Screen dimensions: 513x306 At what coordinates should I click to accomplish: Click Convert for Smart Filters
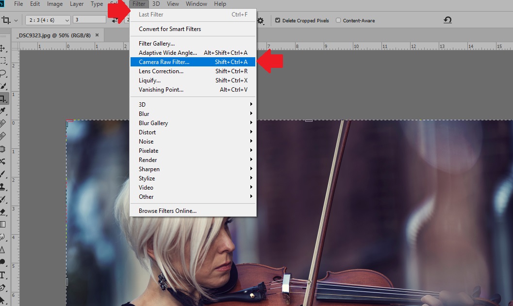click(x=169, y=29)
